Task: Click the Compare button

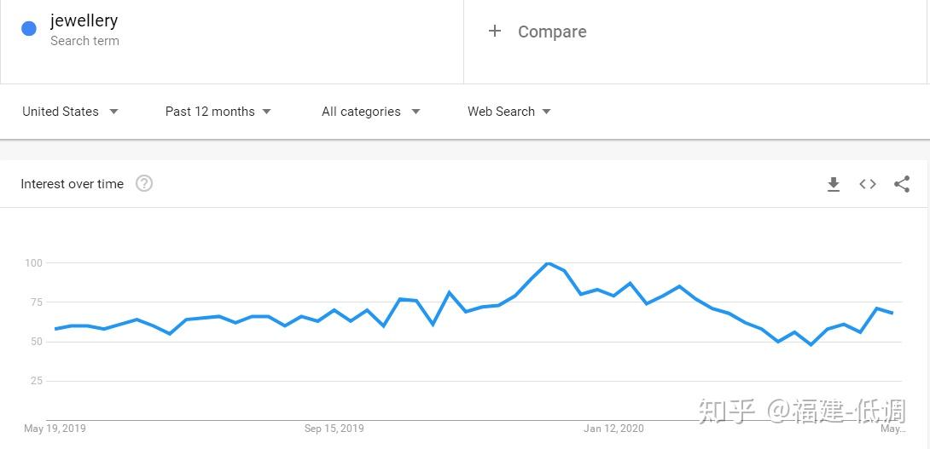Action: pos(551,32)
